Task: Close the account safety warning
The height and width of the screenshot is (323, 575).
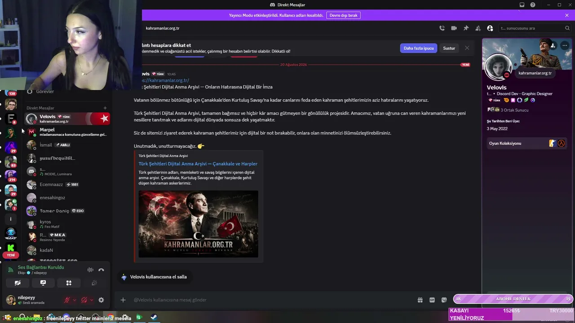Action: coord(467,48)
